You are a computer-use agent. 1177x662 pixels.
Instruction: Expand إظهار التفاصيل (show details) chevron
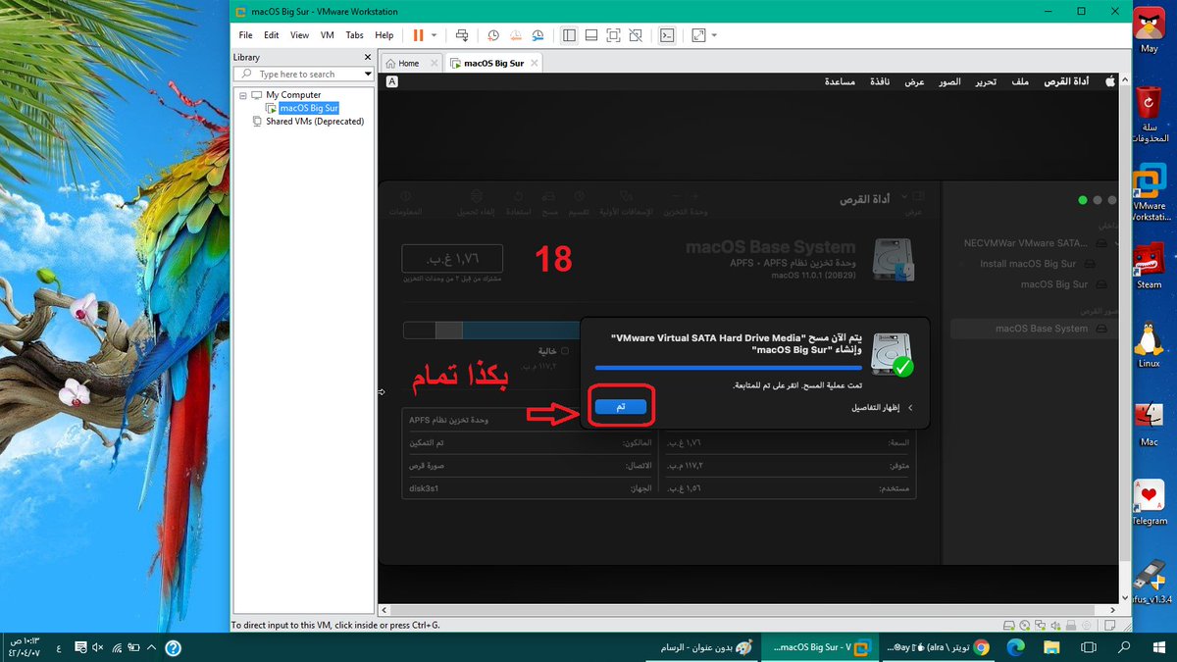click(909, 407)
